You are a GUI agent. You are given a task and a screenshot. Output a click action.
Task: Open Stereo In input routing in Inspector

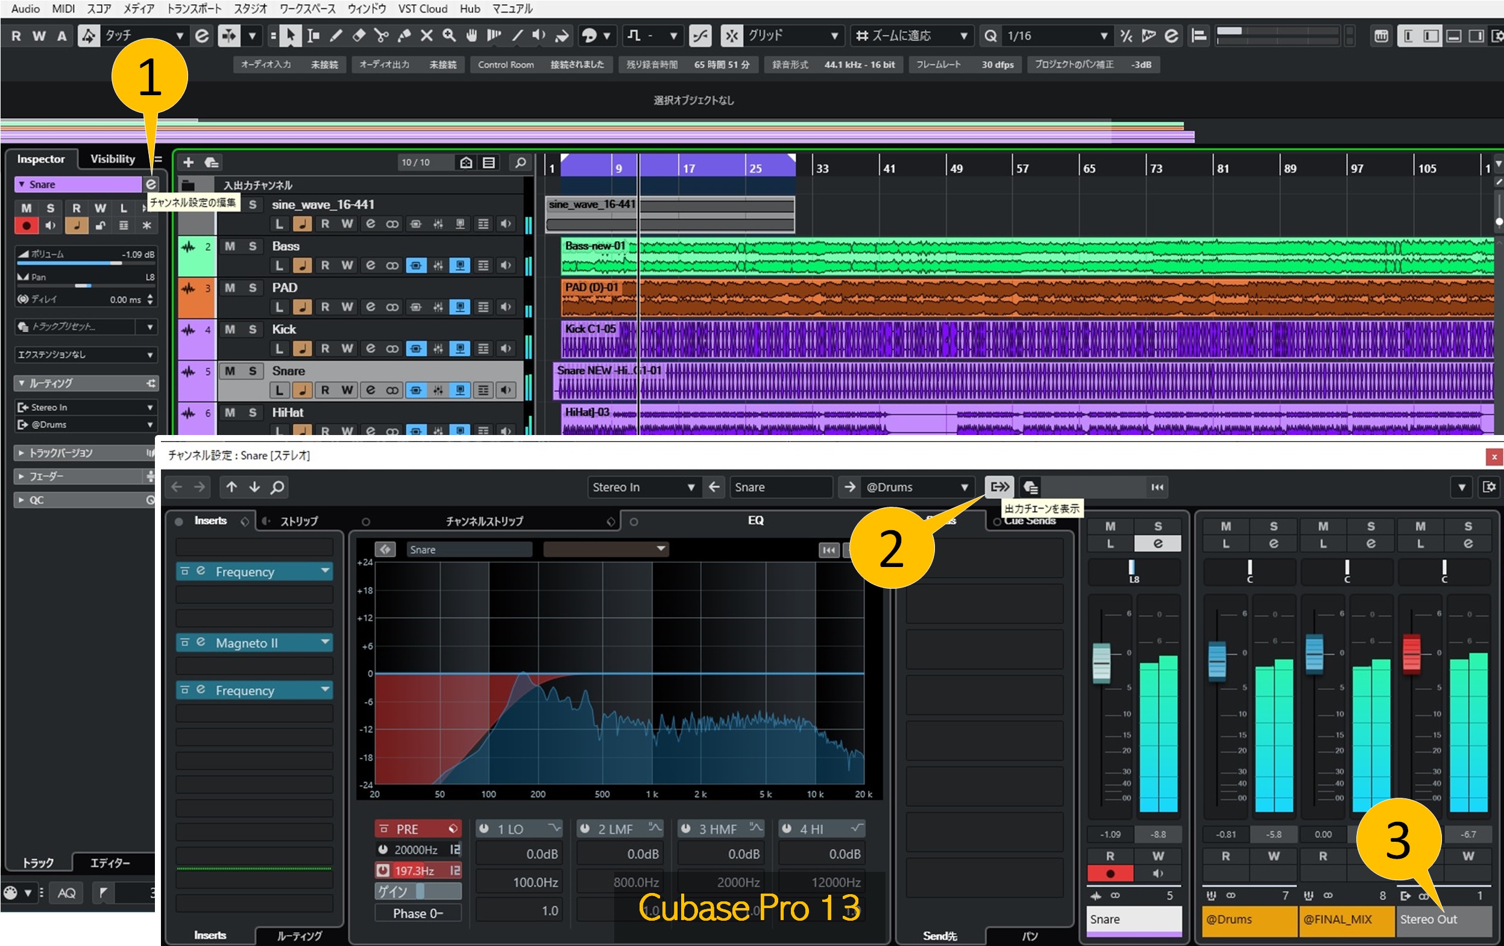click(86, 407)
